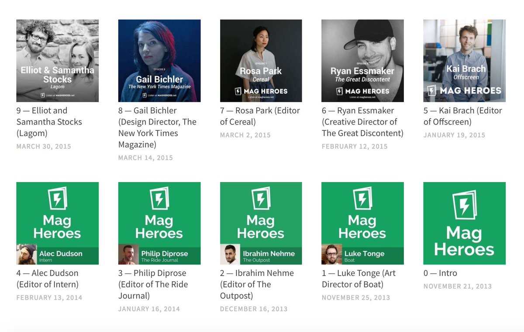Click the February 13, 2014 date

[x=49, y=298]
